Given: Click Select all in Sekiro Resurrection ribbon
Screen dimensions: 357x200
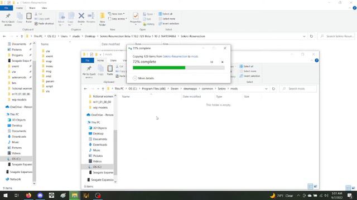Looking at the screenshot, I should pos(166,14).
